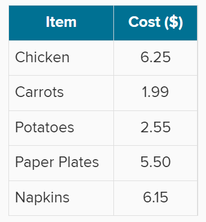
Task: Select the Potatoes cell
Action: [x=61, y=128]
